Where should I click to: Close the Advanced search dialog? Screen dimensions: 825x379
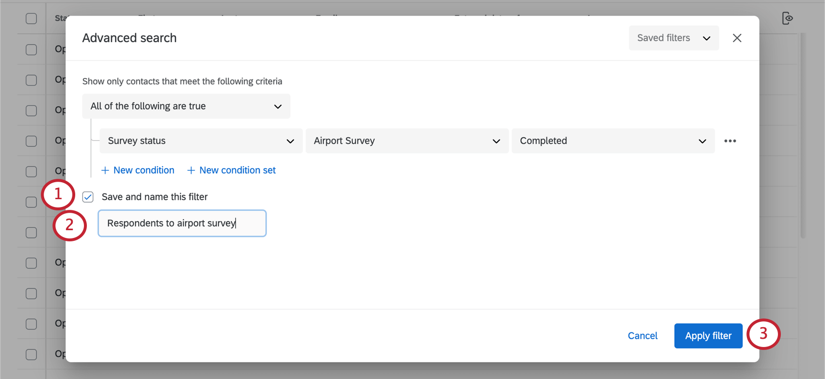(737, 38)
